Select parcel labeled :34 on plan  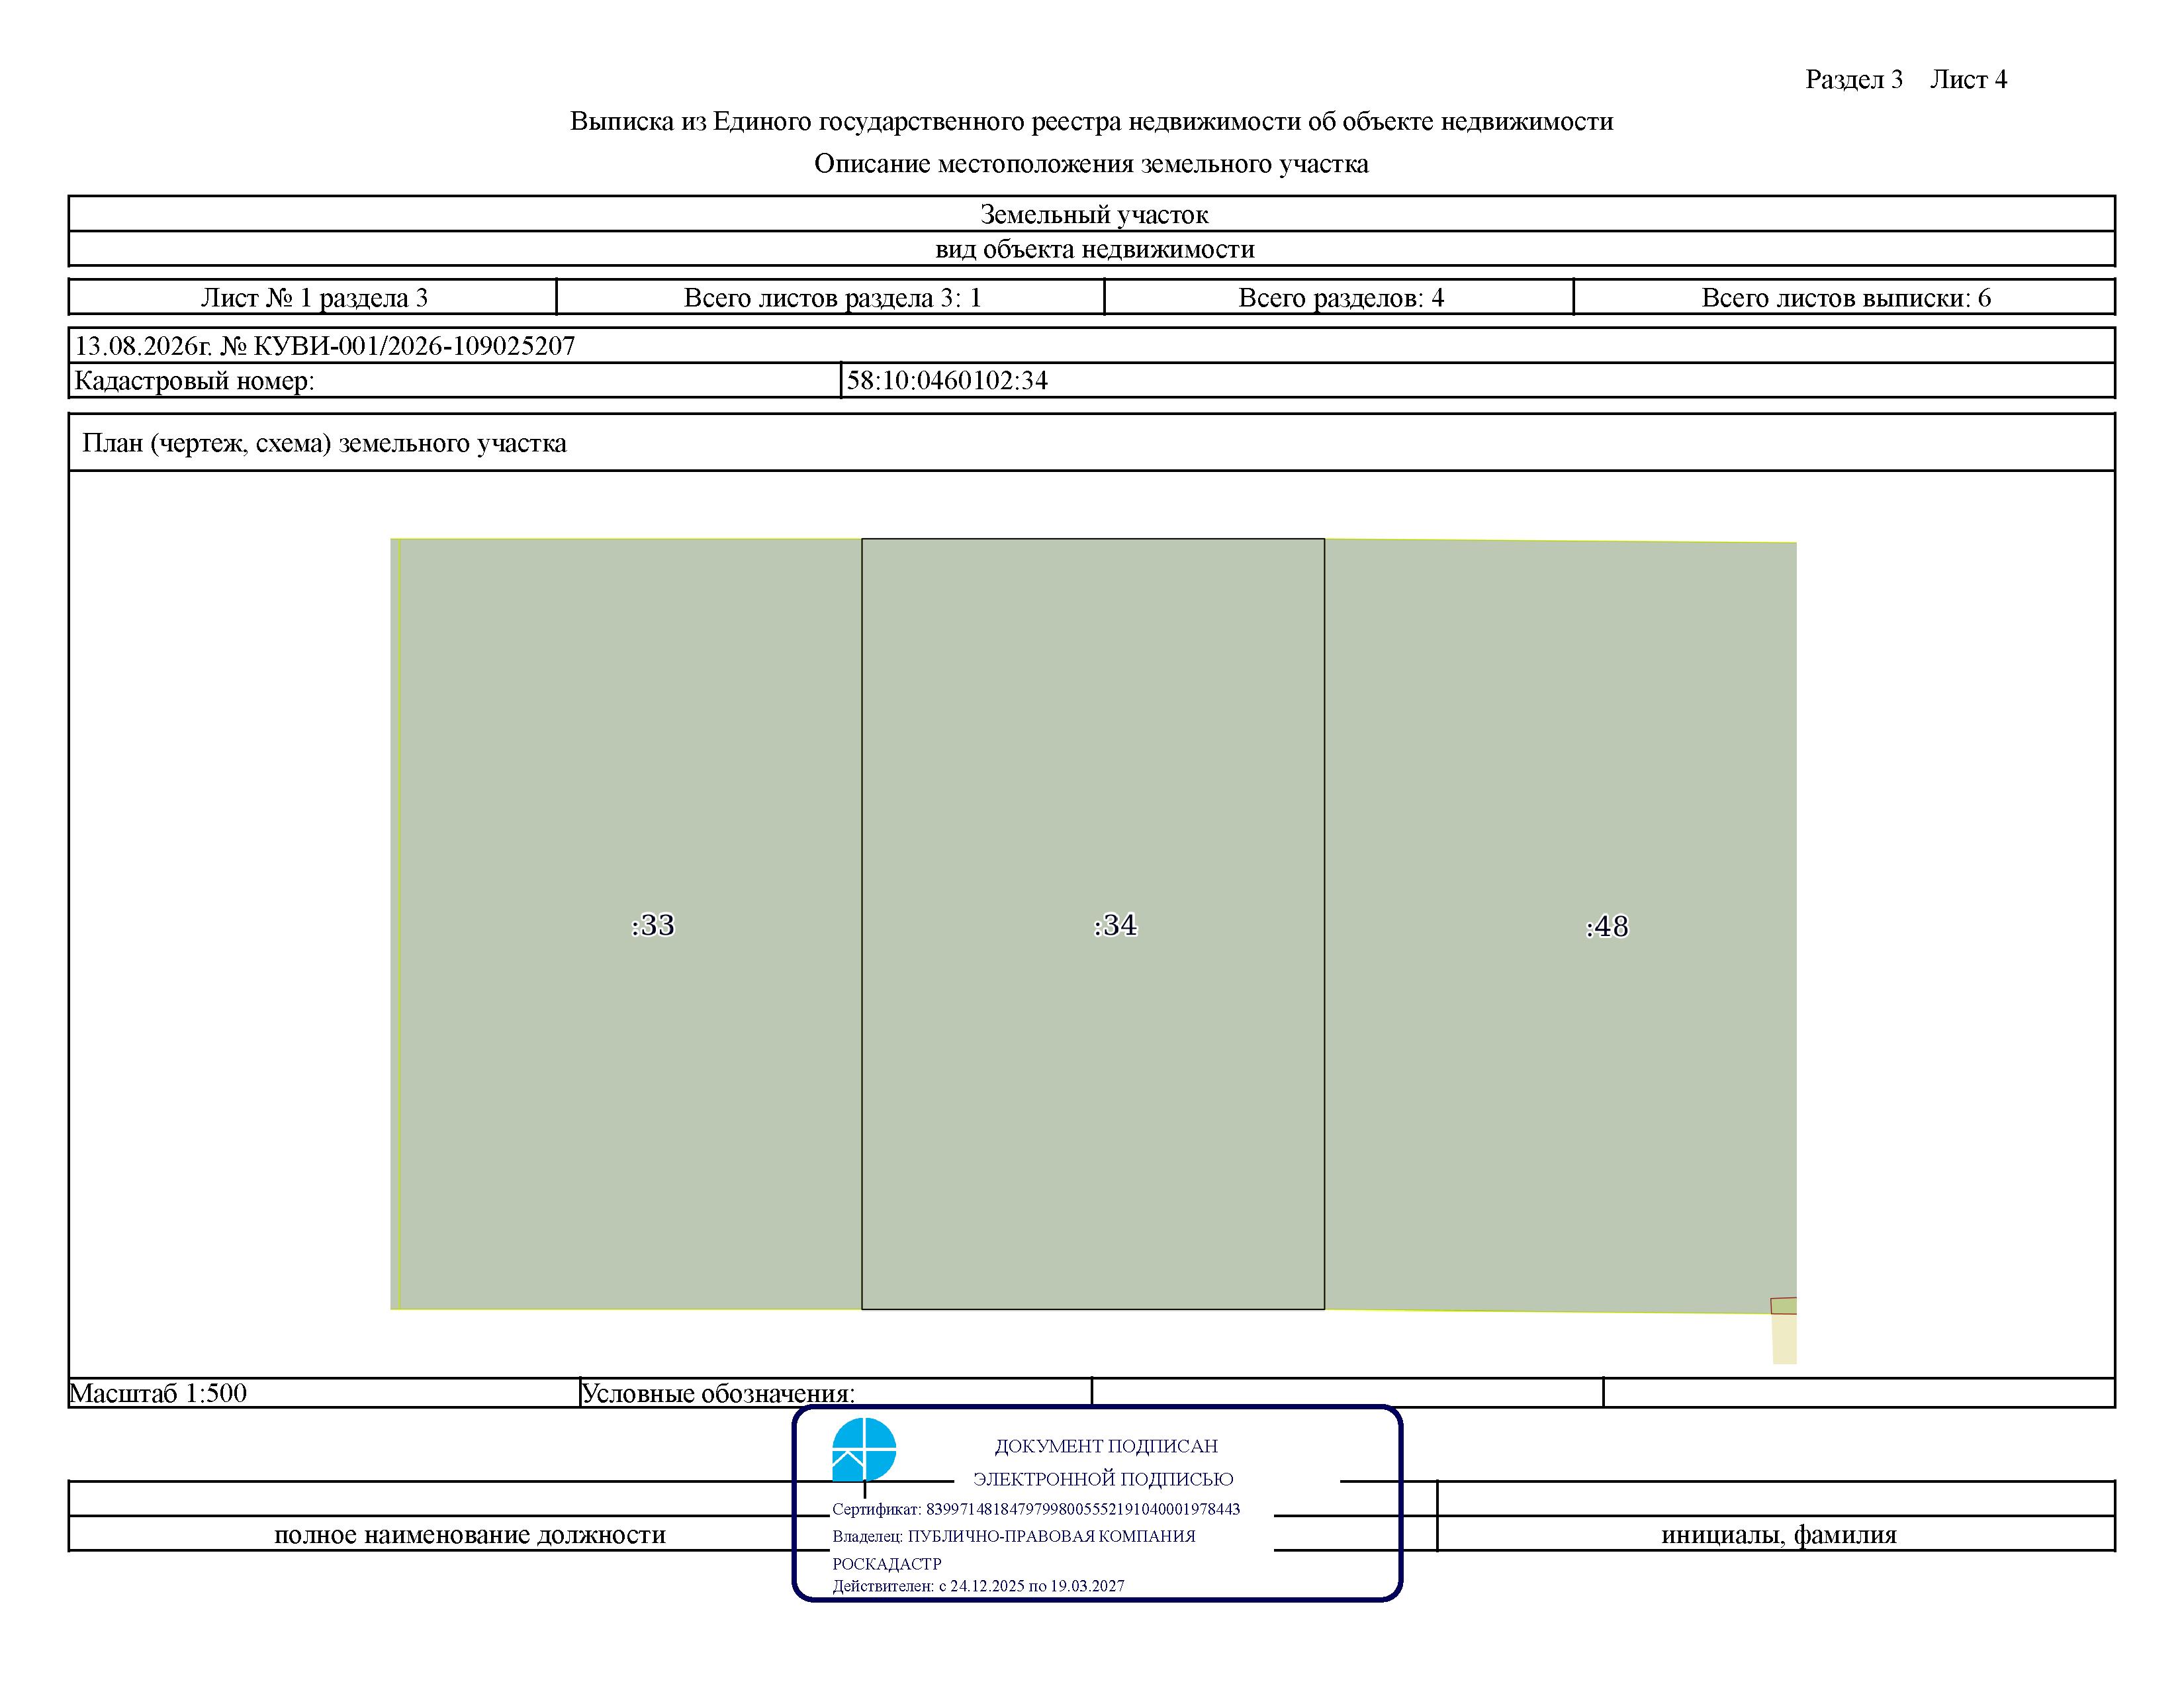pyautogui.click(x=1093, y=924)
